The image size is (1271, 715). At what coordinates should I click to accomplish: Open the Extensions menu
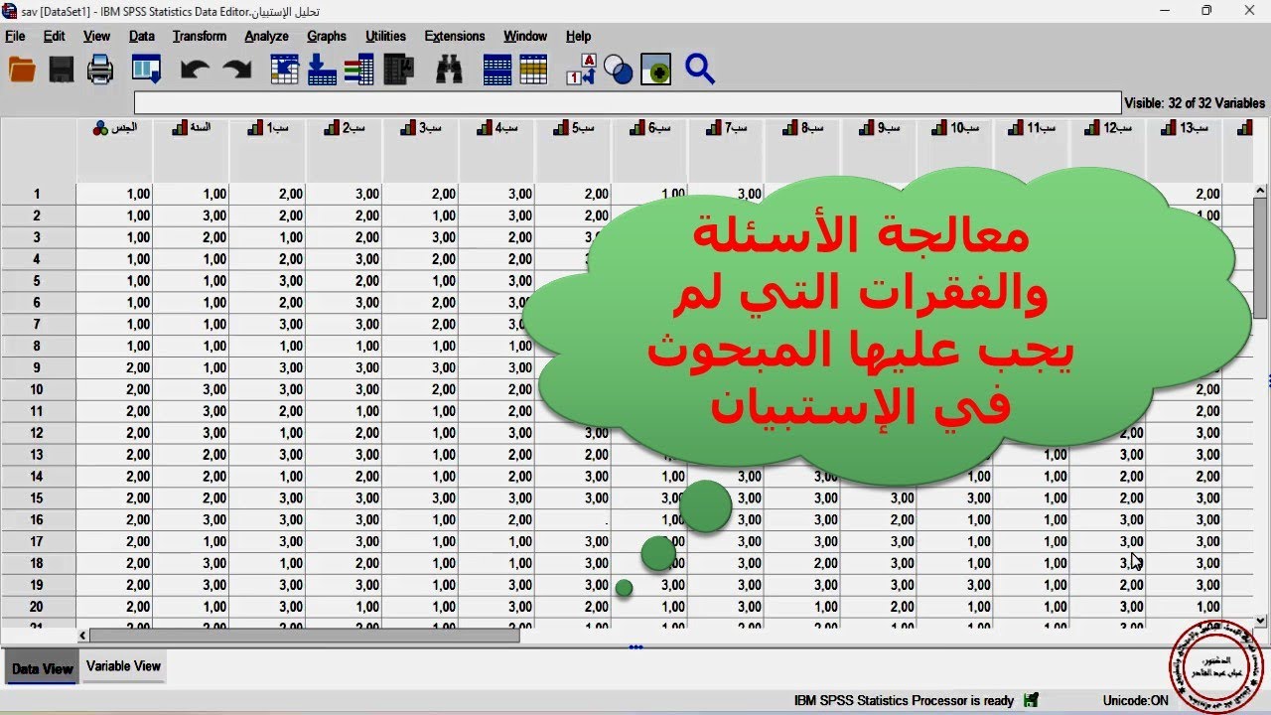[455, 36]
